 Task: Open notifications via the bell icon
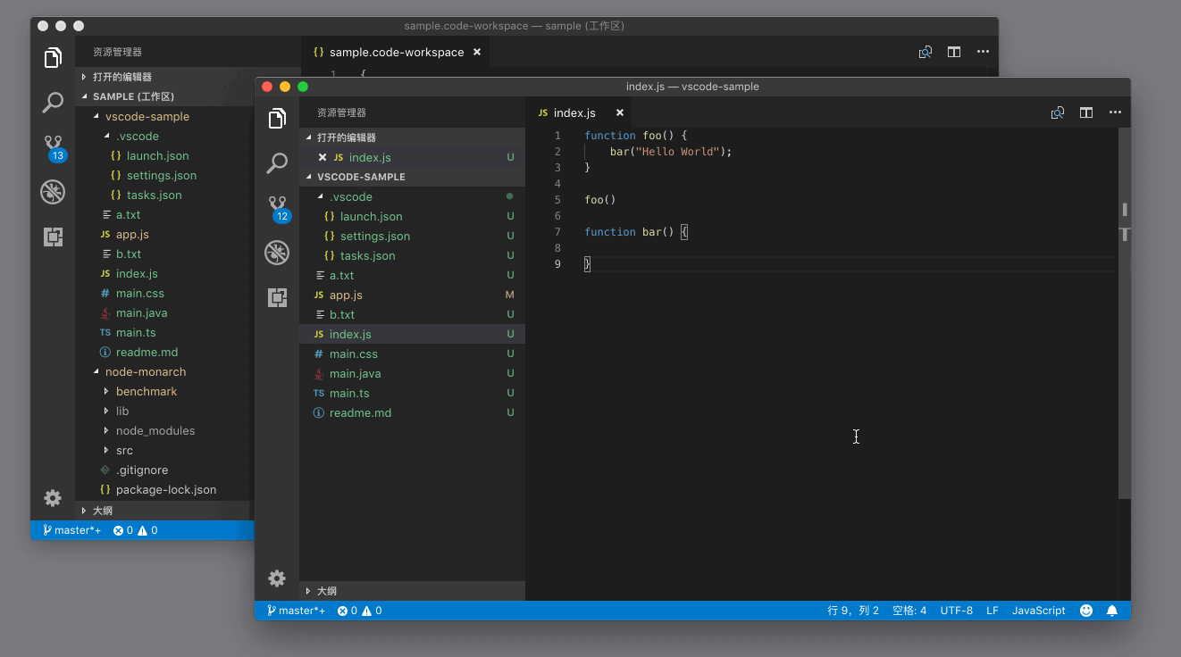tap(1111, 611)
